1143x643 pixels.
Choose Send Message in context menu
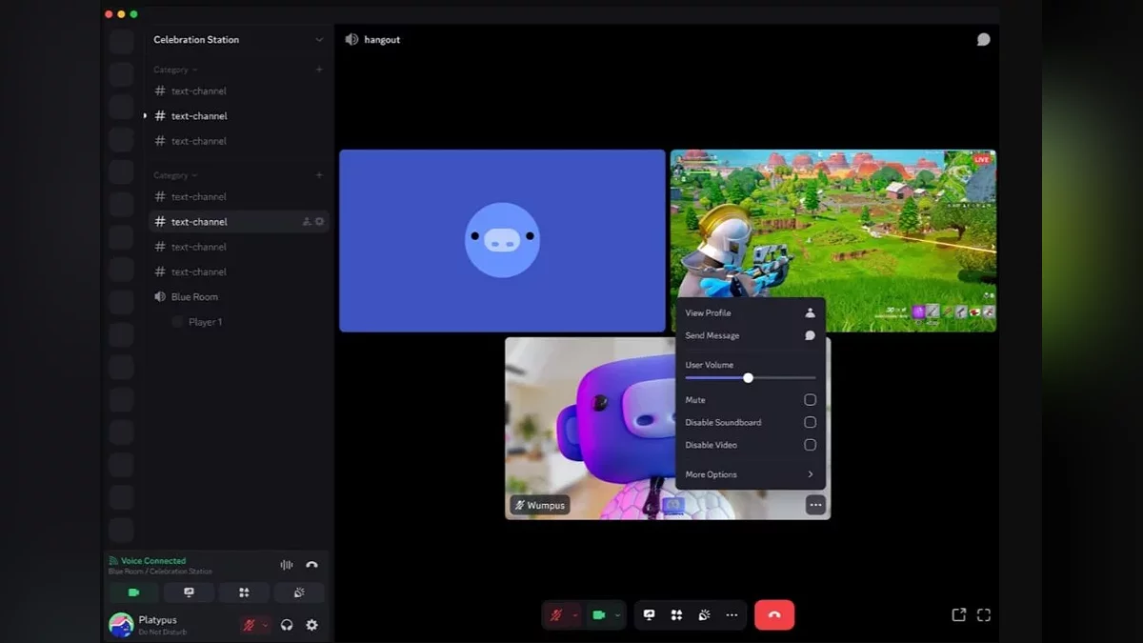[x=750, y=335]
